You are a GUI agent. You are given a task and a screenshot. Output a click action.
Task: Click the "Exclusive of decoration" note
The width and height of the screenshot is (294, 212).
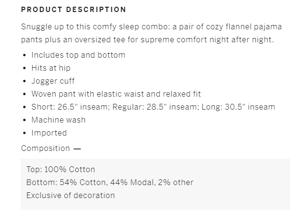click(x=70, y=195)
